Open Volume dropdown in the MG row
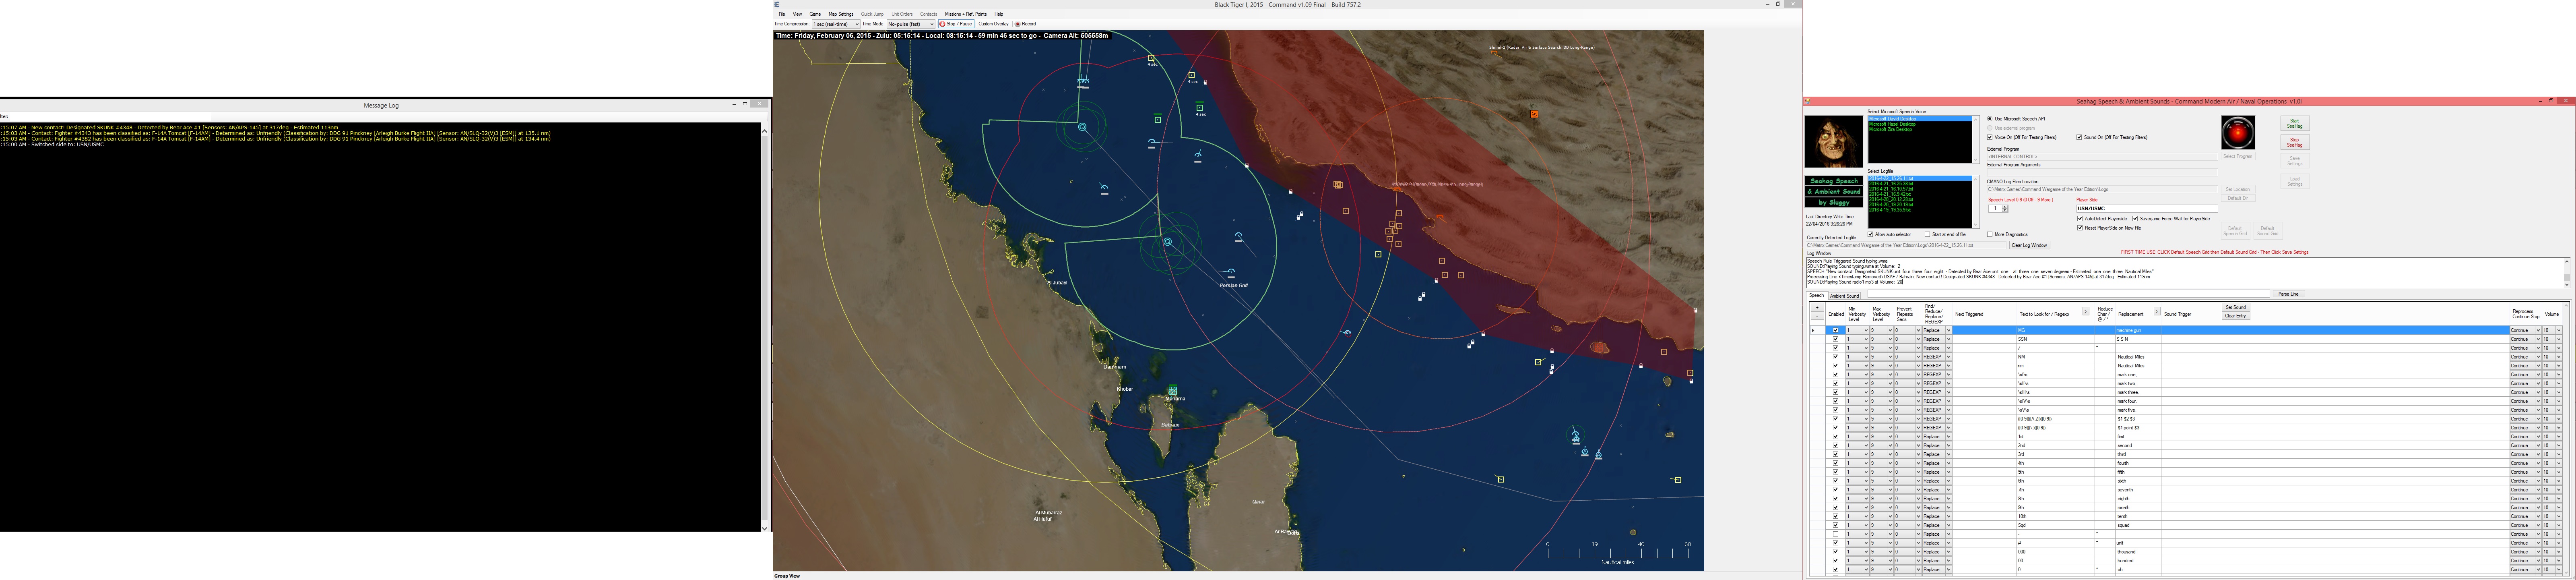Viewport: 2576px width, 580px height. click(x=2559, y=330)
